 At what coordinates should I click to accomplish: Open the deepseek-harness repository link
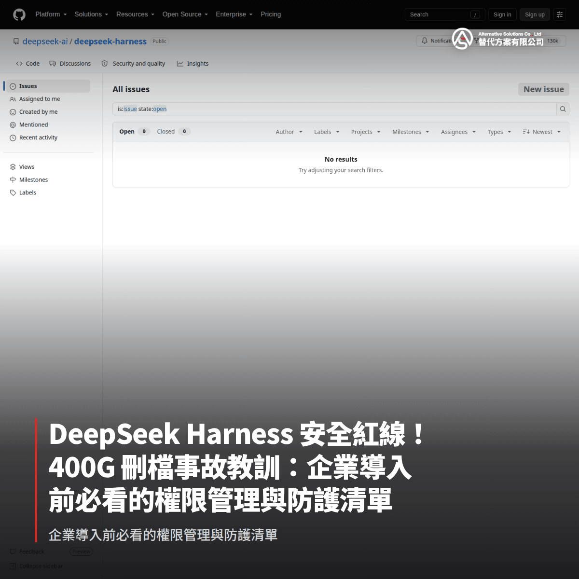110,41
